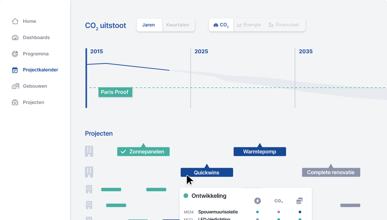The width and height of the screenshot is (387, 220).
Task: Click the Ontwikkeling heading in the popup
Action: click(209, 196)
